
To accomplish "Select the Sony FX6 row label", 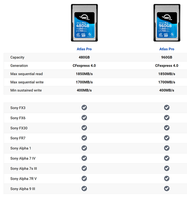I will [18, 118].
